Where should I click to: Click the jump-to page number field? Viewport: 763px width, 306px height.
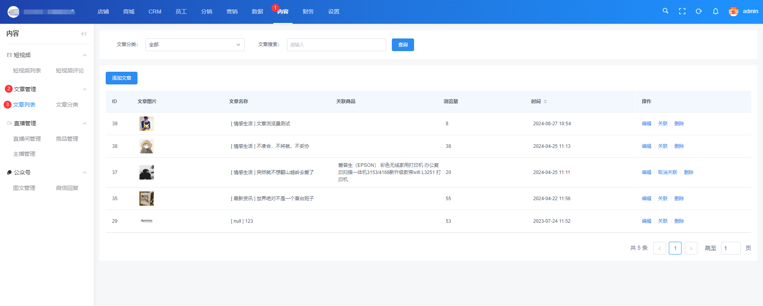(731, 248)
